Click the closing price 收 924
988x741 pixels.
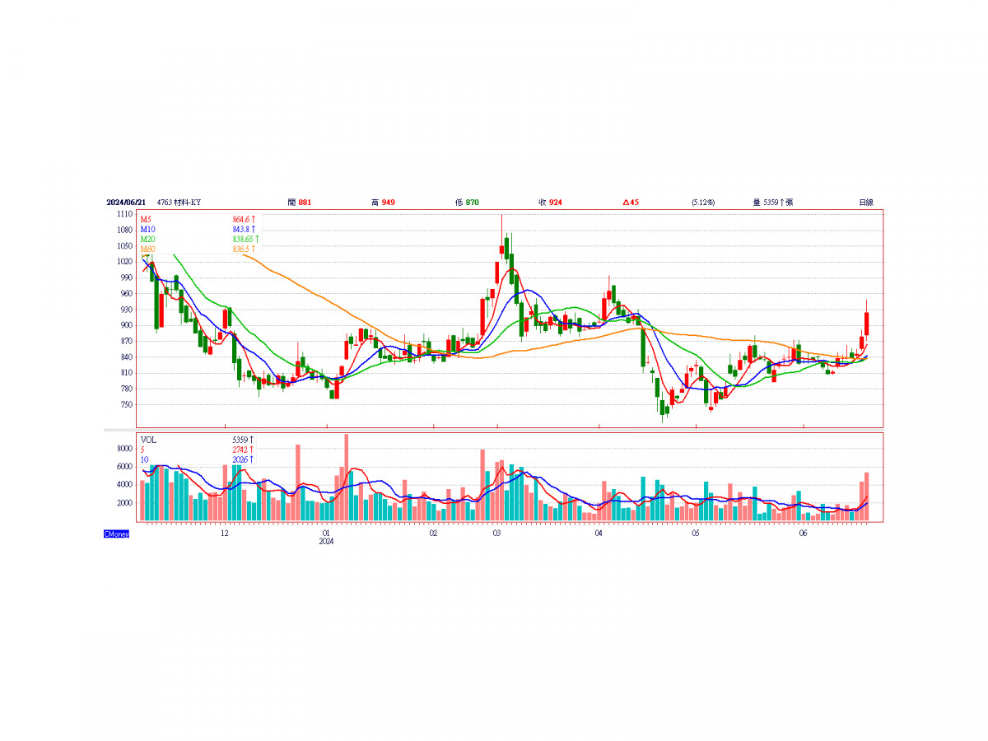point(551,202)
